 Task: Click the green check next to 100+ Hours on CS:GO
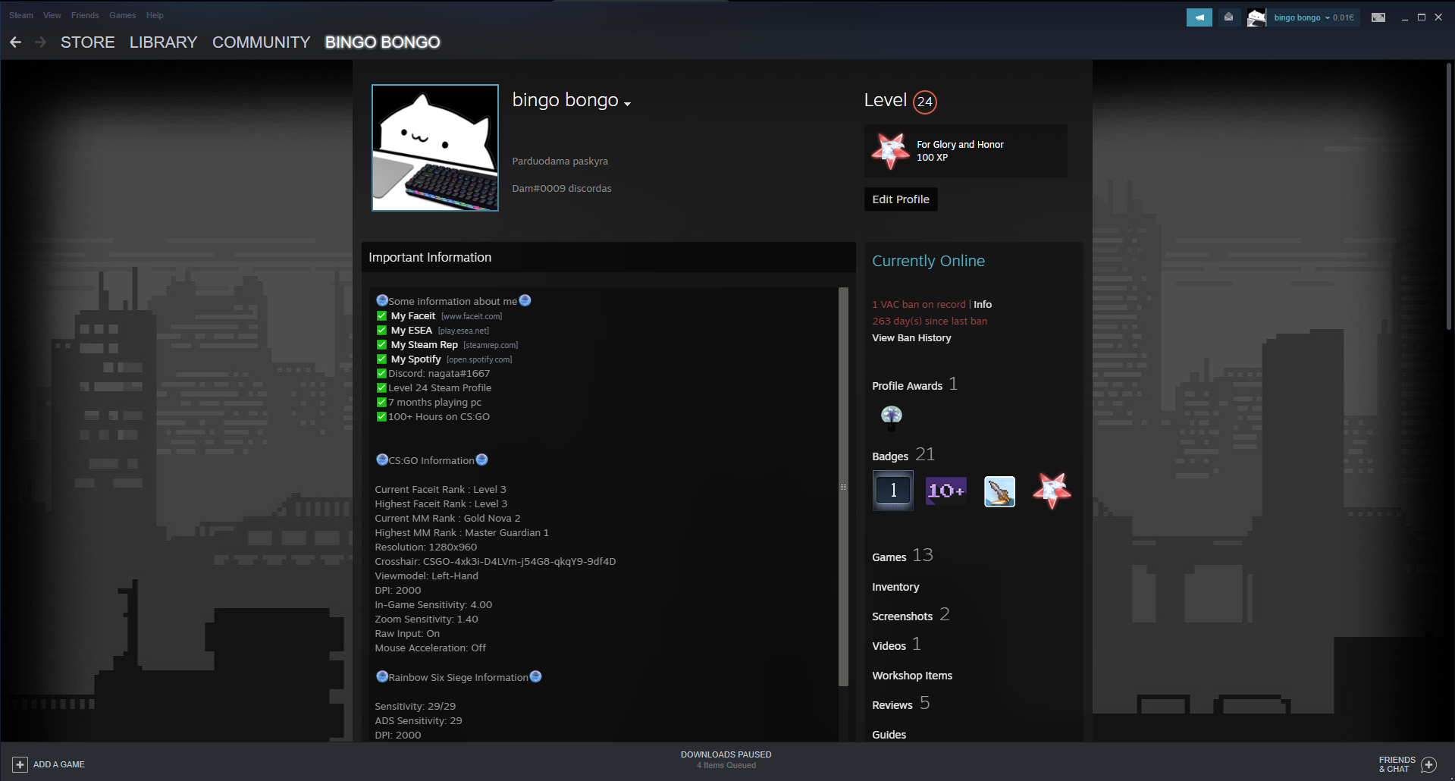[x=381, y=416]
